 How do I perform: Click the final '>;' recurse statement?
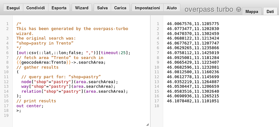(x=19, y=111)
